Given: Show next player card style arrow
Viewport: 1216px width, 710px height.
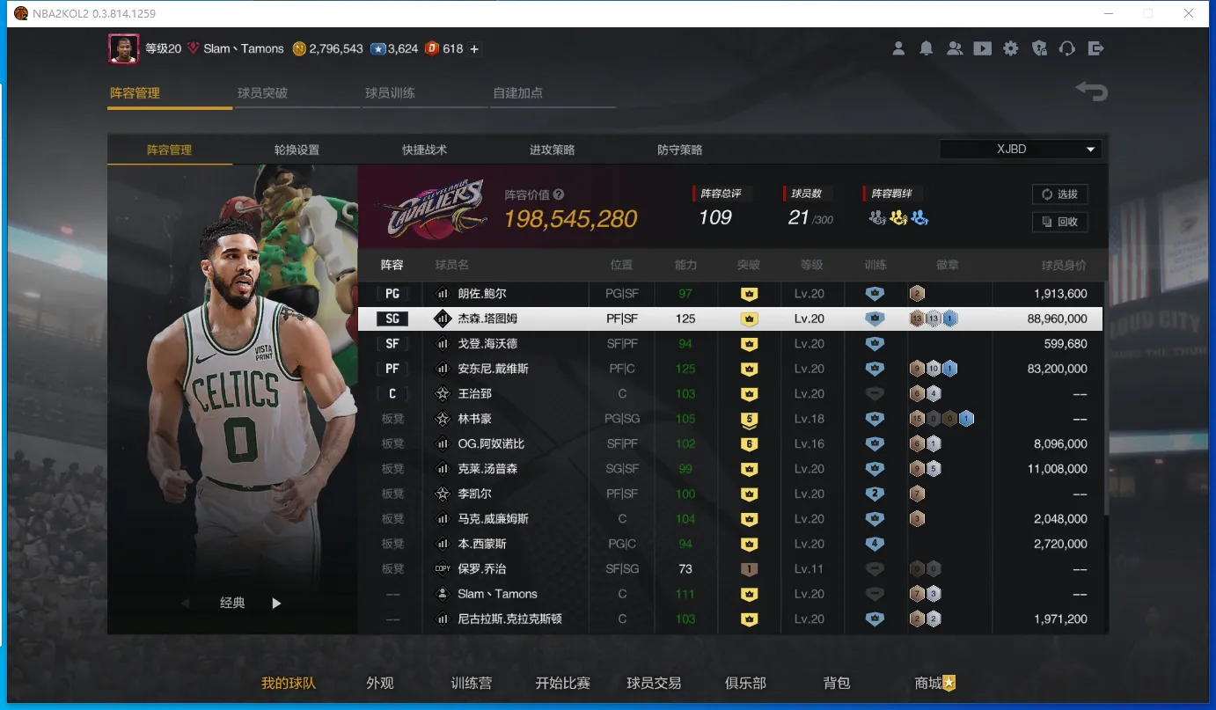Looking at the screenshot, I should (x=276, y=604).
